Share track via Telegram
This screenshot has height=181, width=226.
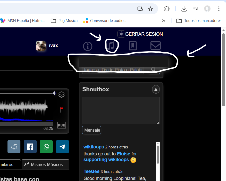63,147
